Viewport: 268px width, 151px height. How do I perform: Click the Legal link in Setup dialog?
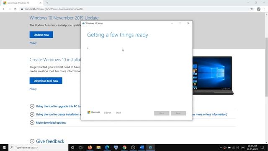(x=119, y=113)
